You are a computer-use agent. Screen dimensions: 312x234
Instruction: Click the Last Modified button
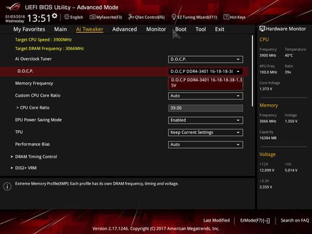216,220
